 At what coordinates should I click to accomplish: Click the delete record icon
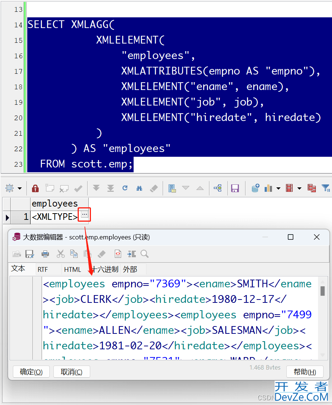tap(64, 188)
